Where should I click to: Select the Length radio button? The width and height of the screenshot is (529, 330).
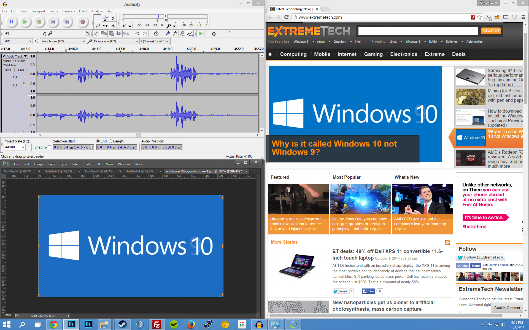[111, 141]
